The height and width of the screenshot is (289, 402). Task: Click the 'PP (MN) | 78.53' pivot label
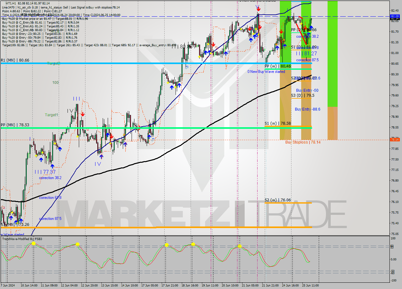15,125
